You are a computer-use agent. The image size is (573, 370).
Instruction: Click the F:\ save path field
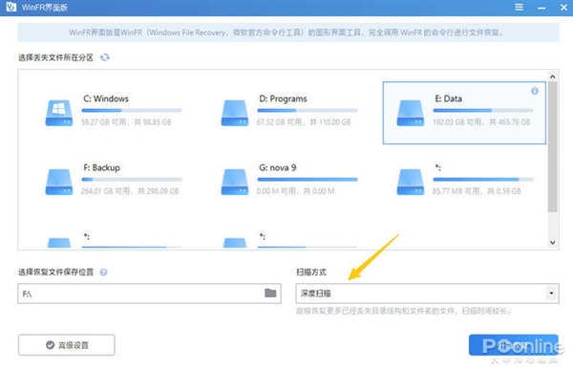[149, 294]
